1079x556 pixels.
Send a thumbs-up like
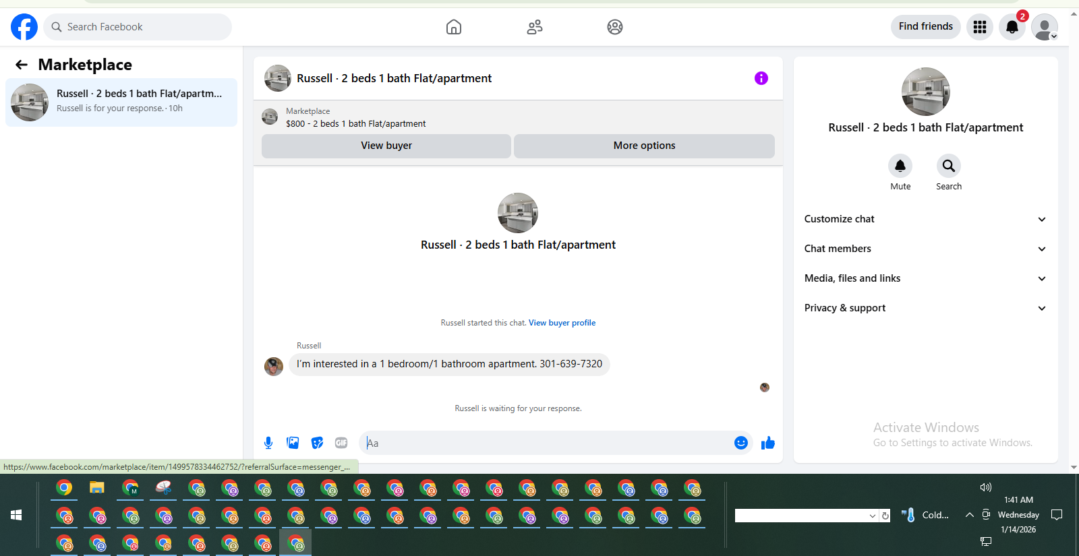(x=768, y=443)
